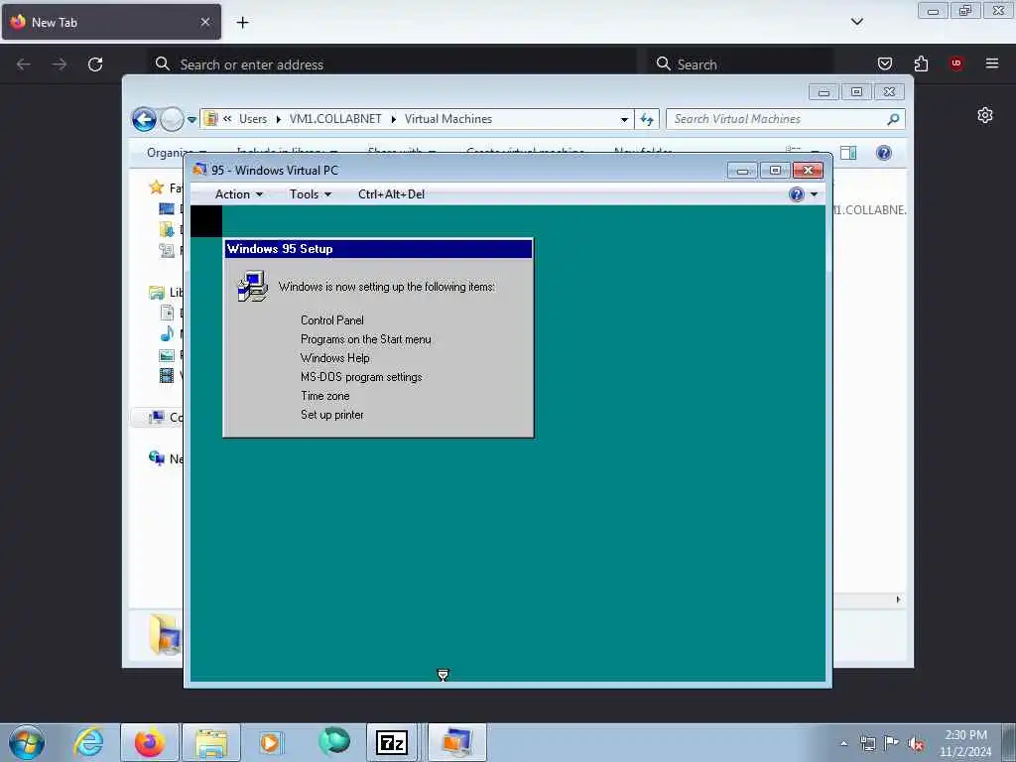Viewport: 1016px width, 762px height.
Task: Open the Tools menu in Virtual PC
Action: point(311,194)
